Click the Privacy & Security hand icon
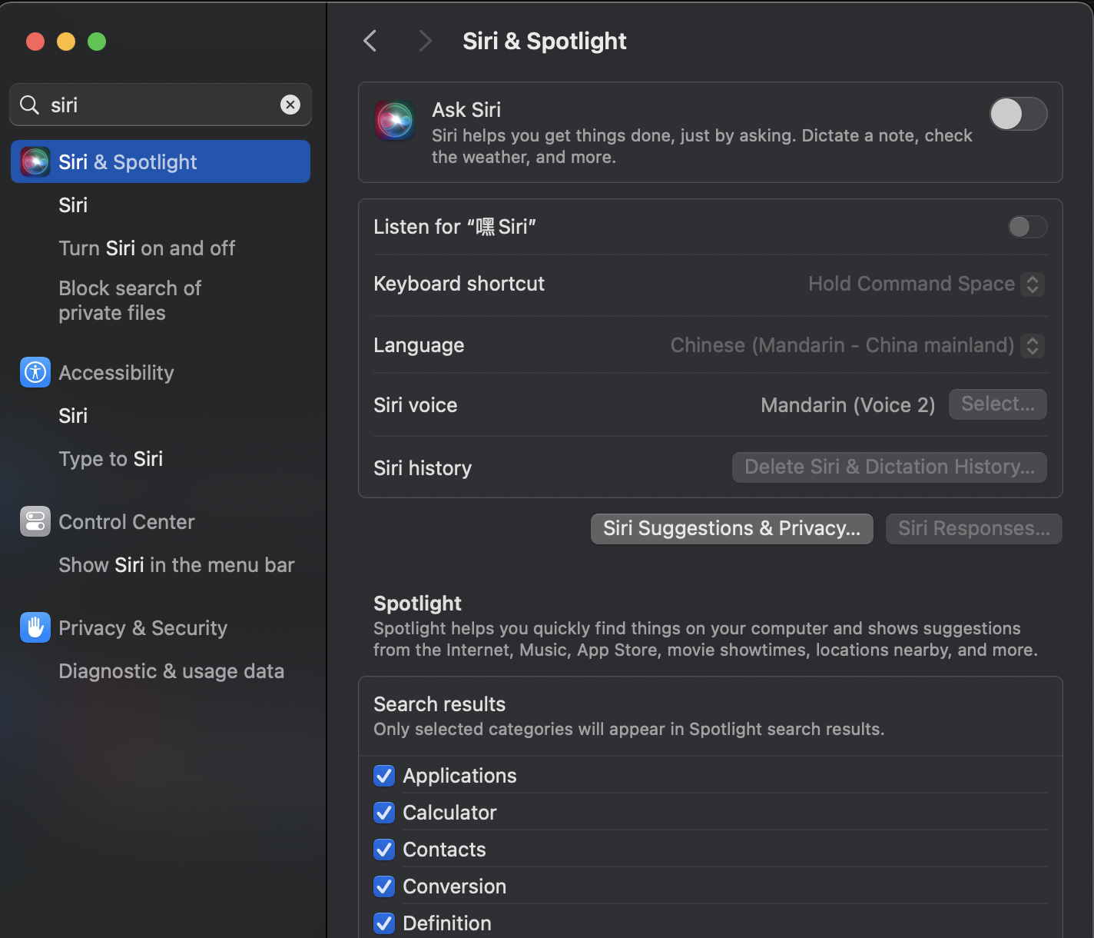1094x938 pixels. [x=35, y=627]
